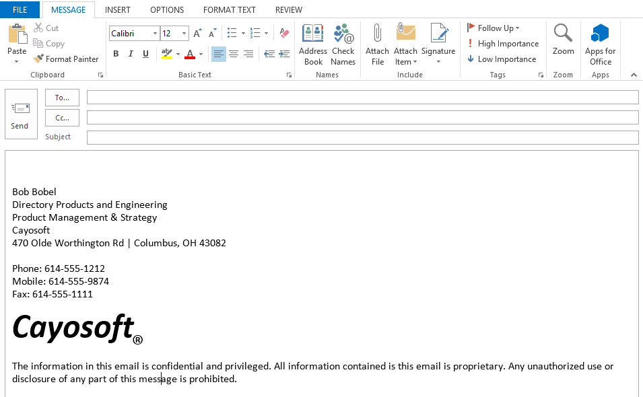The image size is (643, 397).
Task: Focus the Subject field
Action: pyautogui.click(x=362, y=138)
